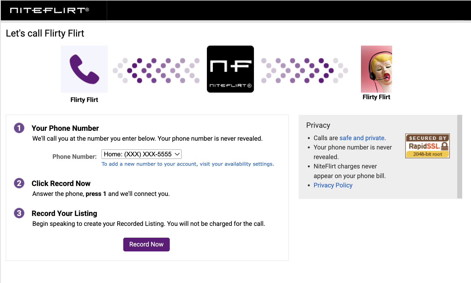Click the Privacy heading
Image resolution: width=471 pixels, height=283 pixels.
point(318,125)
